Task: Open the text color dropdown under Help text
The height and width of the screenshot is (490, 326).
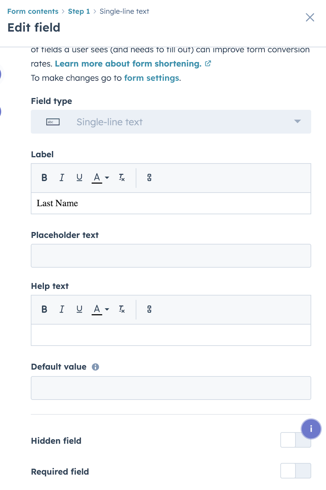Action: coord(107,309)
